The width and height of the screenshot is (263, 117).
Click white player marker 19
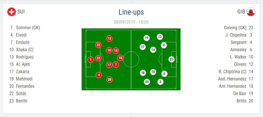coord(147,38)
